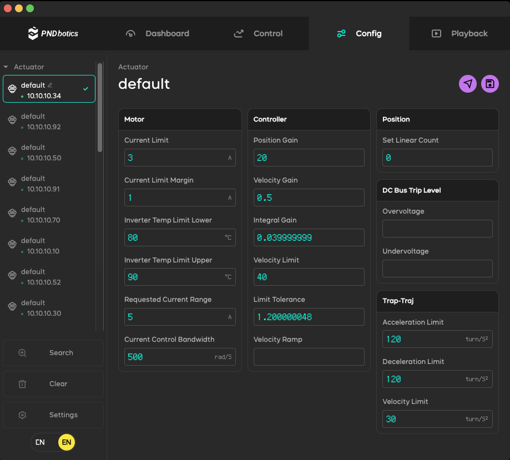Click the PNDbotics logo
The image size is (510, 460).
pos(53,33)
